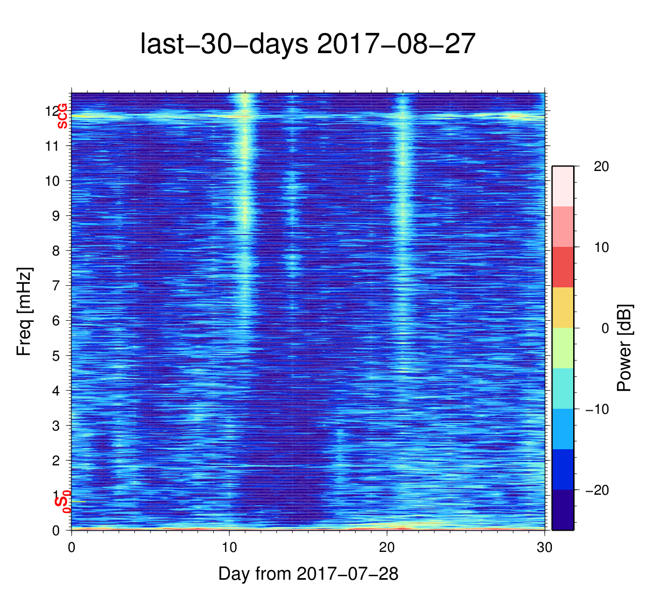This screenshot has width=652, height=602.
Task: Click the y-axis tick label "5"
Action: pyautogui.click(x=55, y=356)
